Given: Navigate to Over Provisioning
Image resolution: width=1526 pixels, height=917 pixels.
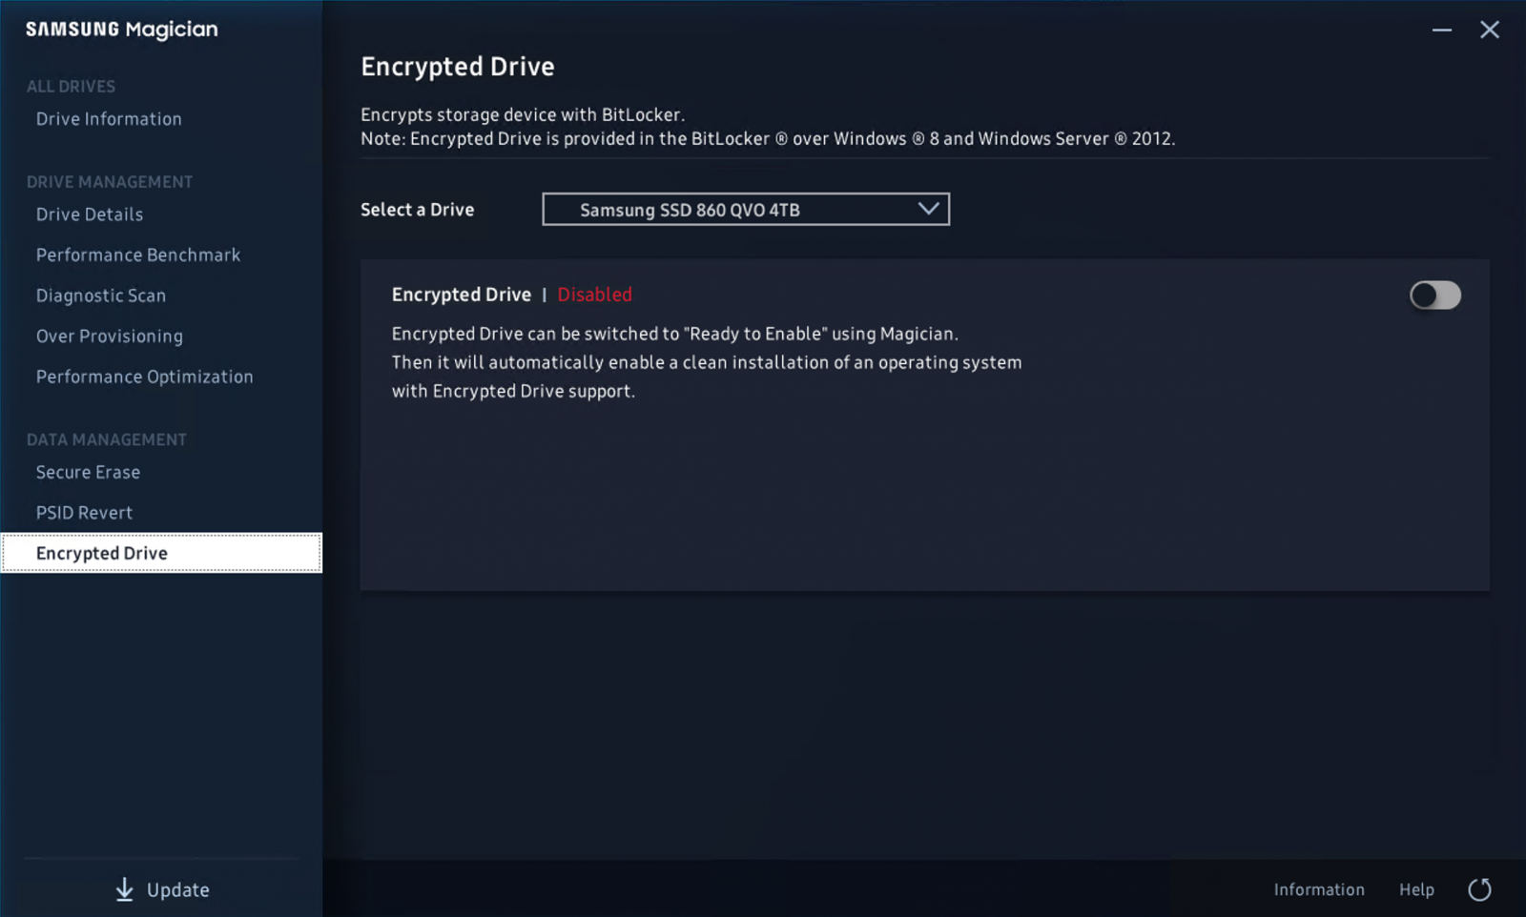Looking at the screenshot, I should pos(110,336).
